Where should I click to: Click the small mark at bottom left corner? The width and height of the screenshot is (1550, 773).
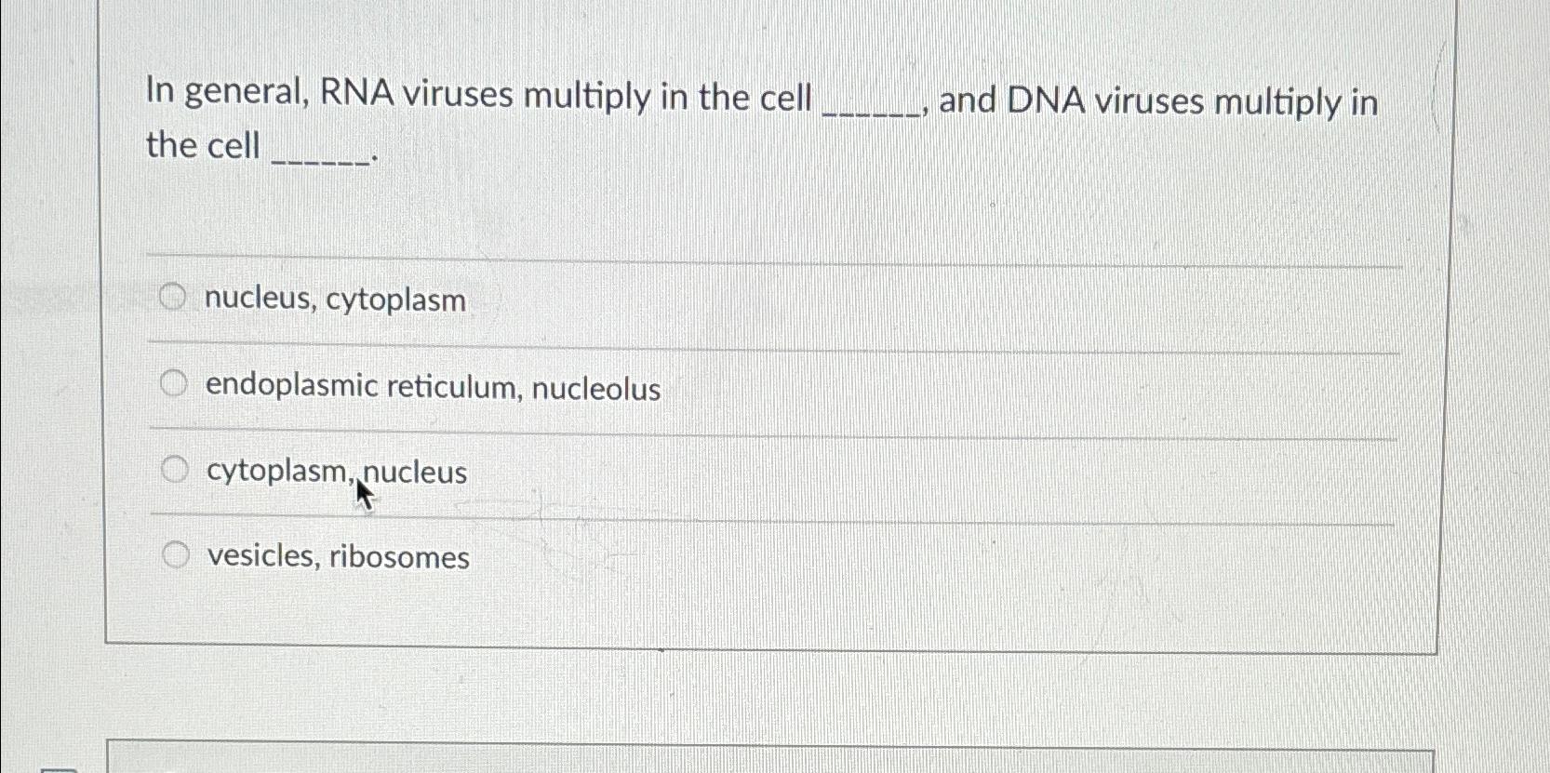[59, 768]
